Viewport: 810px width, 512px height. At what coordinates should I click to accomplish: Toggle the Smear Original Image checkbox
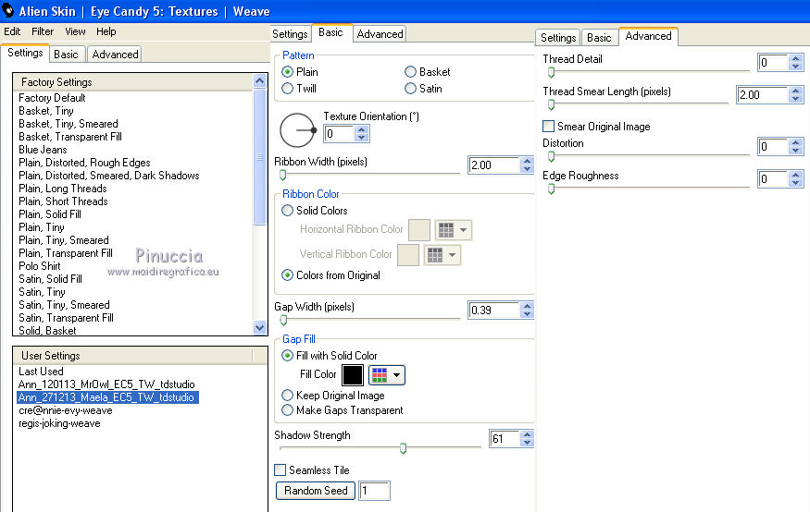549,126
